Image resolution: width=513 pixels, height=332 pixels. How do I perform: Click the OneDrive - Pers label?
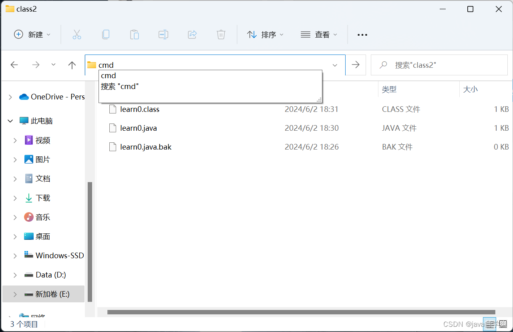58,97
